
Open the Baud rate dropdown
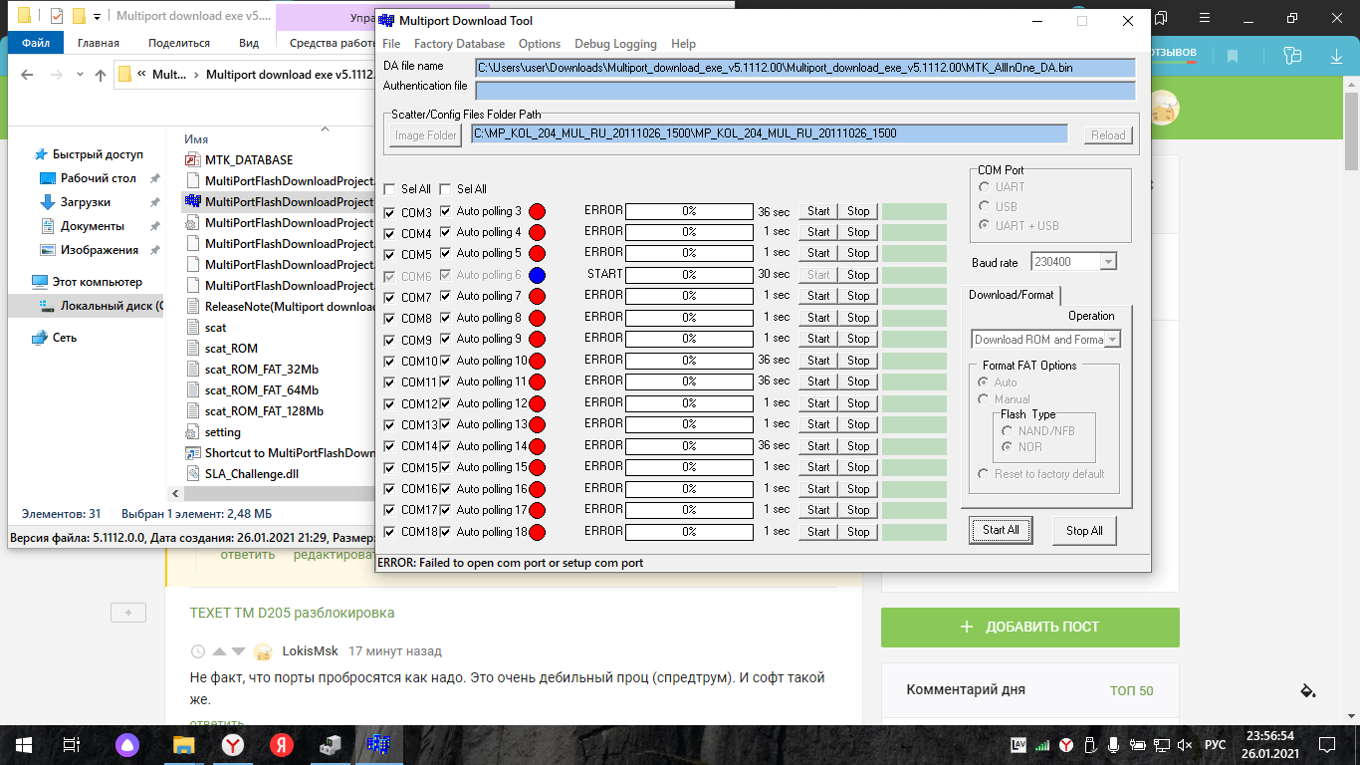(1108, 262)
